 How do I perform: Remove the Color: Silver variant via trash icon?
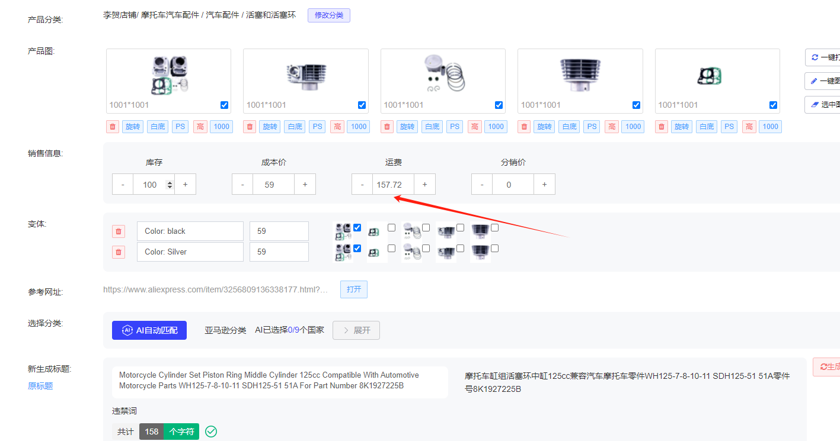(x=119, y=252)
